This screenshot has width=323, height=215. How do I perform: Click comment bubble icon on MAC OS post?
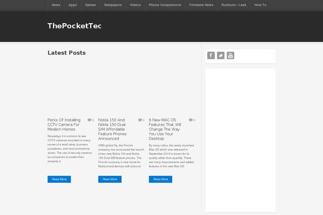click(191, 120)
